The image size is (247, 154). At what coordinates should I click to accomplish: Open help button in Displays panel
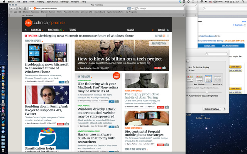pos(224,109)
